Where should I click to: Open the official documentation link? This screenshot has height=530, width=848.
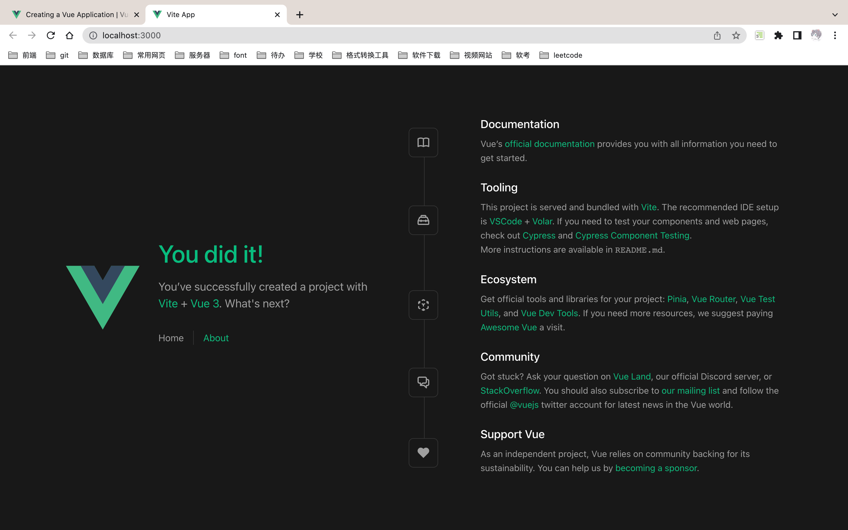(x=549, y=144)
